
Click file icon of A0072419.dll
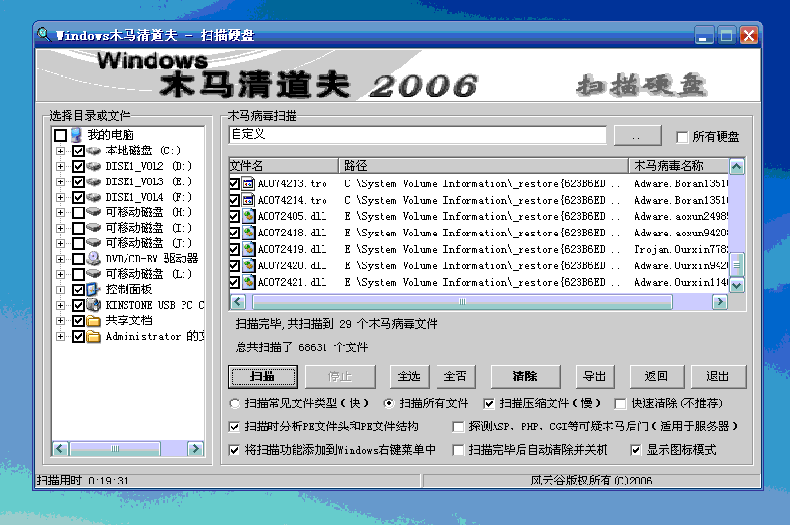click(248, 249)
